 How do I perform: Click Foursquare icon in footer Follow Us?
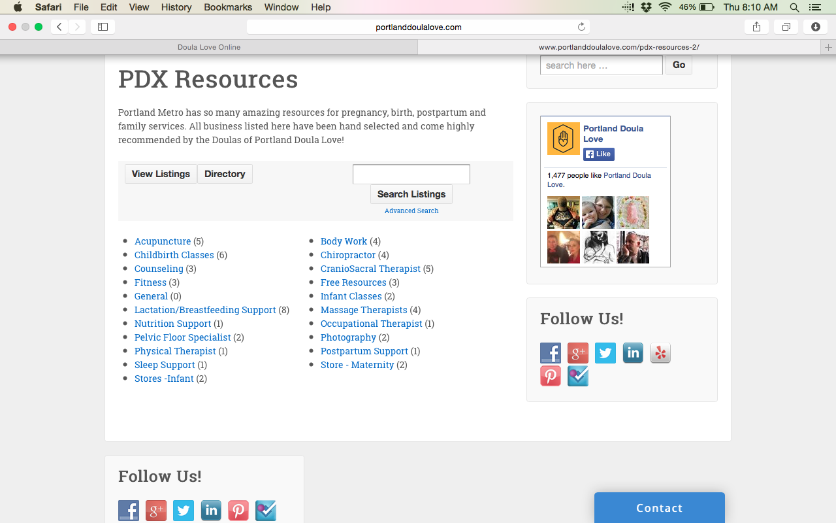[266, 511]
